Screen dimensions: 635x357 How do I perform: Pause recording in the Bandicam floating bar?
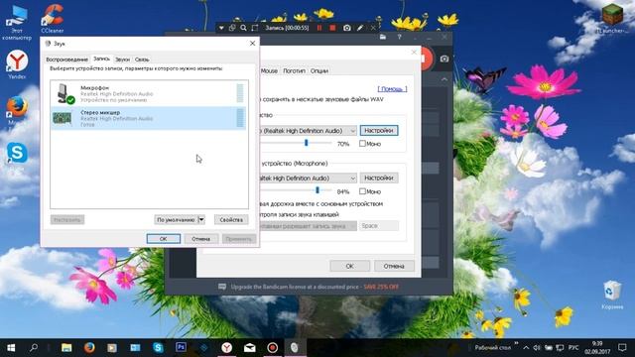319,28
